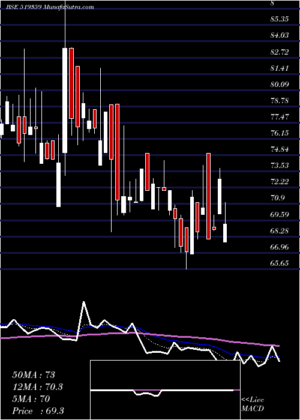This screenshot has height=420, width=300.
Task: Select the 70.9 price level label
Action: coord(278,198)
